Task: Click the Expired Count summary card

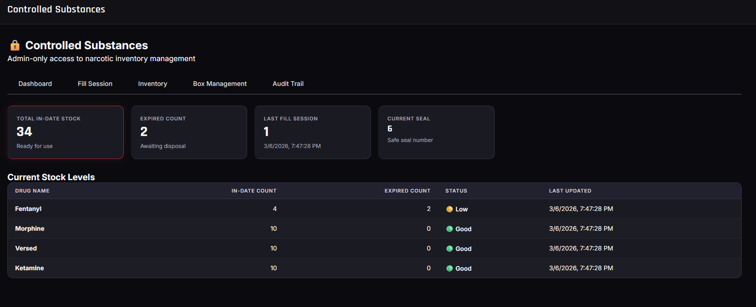Action: coord(189,132)
